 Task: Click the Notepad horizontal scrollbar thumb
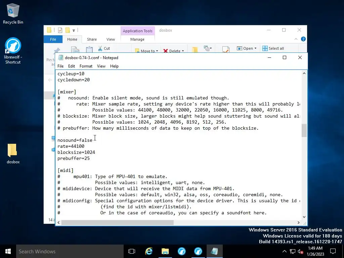[117, 222]
